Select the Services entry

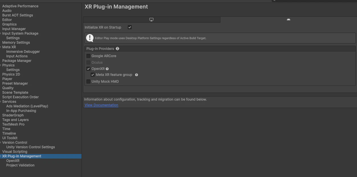point(9,101)
